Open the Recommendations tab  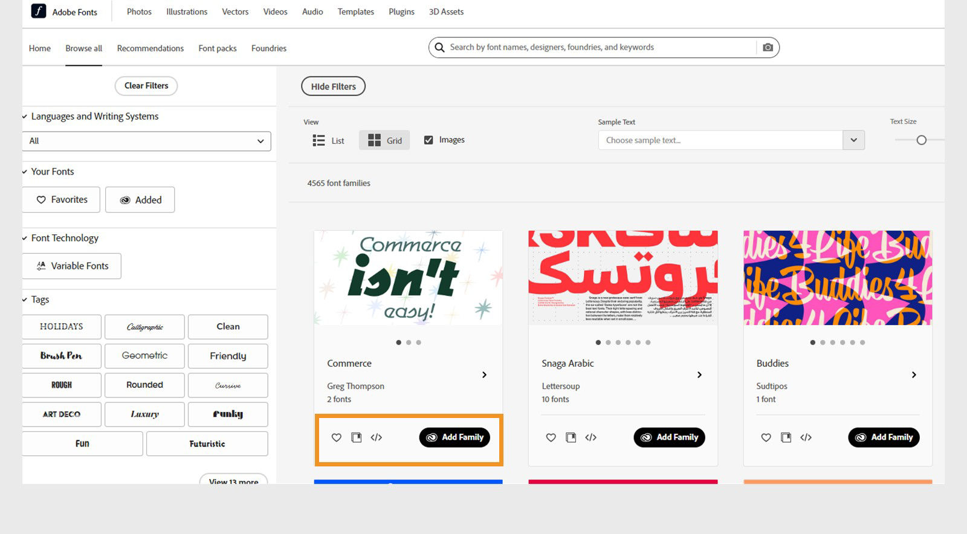tap(150, 48)
